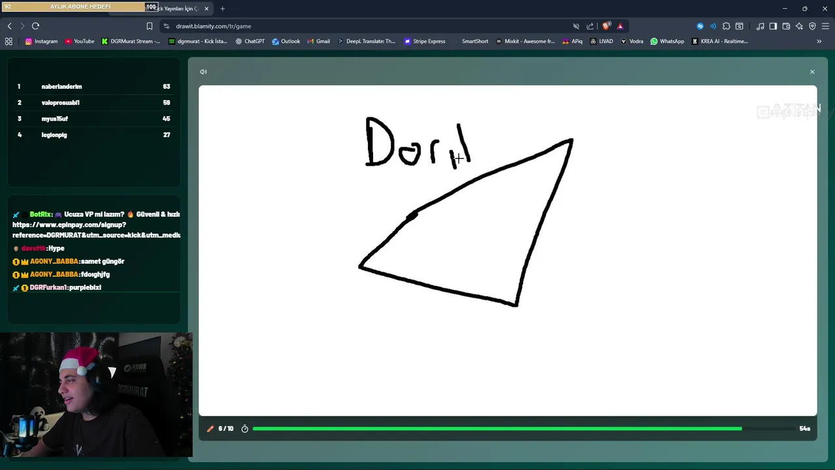Open the Shazam extension icon

700,26
